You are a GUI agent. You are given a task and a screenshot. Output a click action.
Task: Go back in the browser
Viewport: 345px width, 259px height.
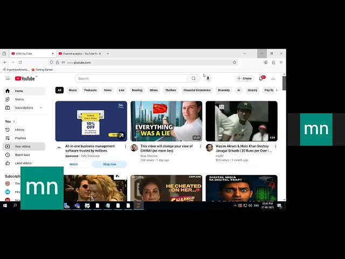(x=5, y=63)
